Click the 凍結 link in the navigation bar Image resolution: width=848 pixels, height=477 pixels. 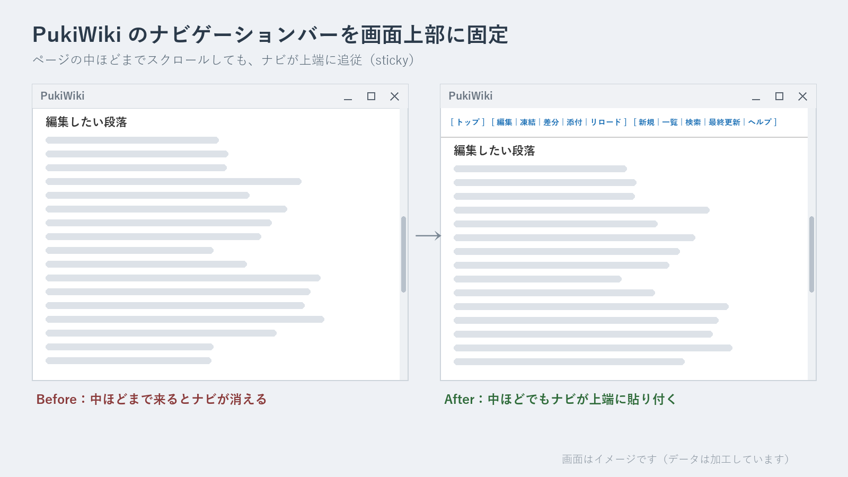[x=528, y=122]
